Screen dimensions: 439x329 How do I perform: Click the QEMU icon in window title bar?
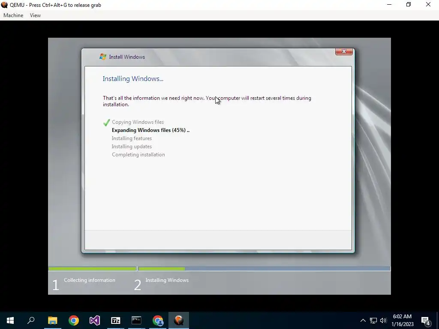click(x=4, y=5)
